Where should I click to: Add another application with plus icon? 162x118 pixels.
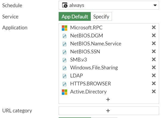click(108, 99)
